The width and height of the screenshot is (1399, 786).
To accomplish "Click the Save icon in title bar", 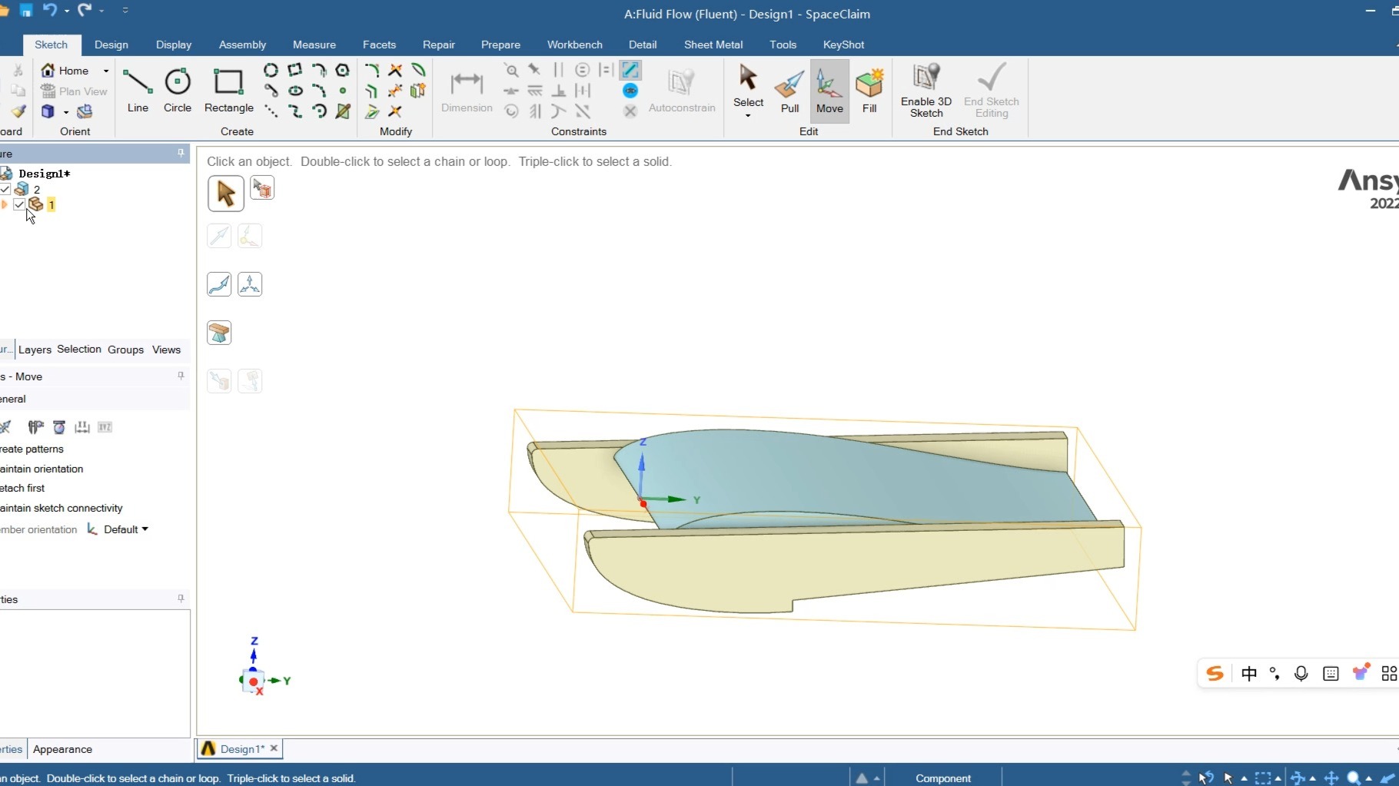I will coord(26,10).
